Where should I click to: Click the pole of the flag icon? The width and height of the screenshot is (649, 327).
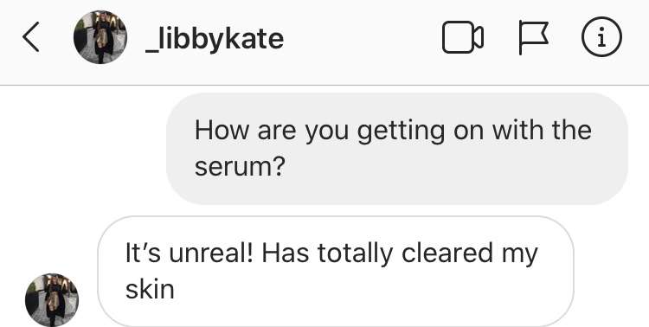pyautogui.click(x=520, y=38)
